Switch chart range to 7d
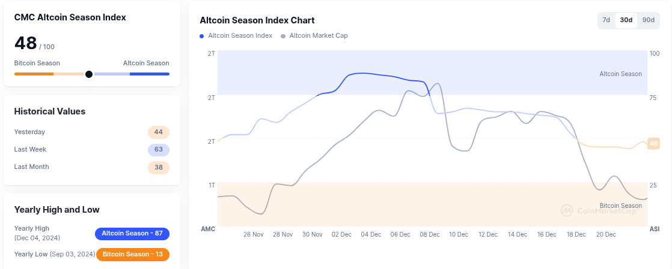The image size is (672, 269). click(606, 20)
